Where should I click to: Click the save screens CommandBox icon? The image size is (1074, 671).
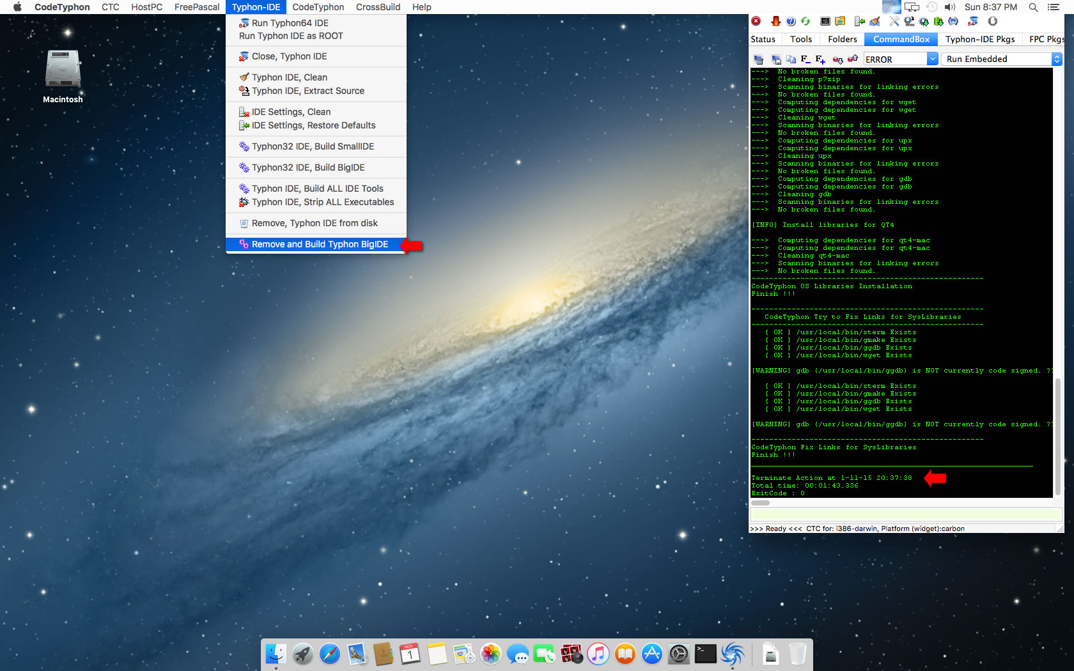(776, 59)
